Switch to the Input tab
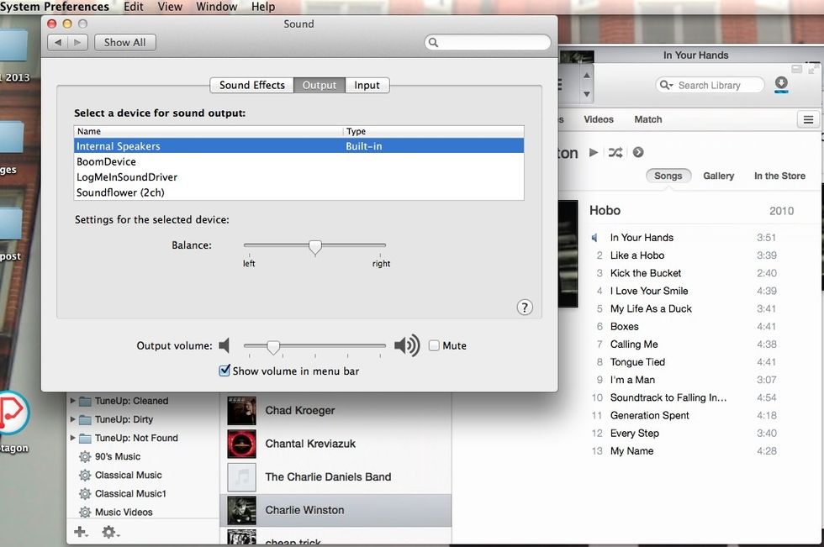 coord(367,85)
